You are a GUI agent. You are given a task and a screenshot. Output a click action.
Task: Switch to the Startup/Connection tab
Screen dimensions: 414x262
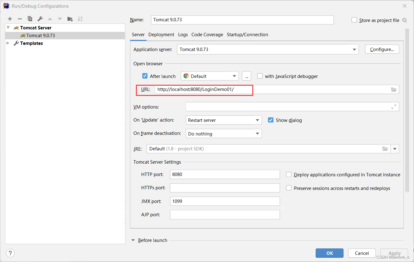247,35
